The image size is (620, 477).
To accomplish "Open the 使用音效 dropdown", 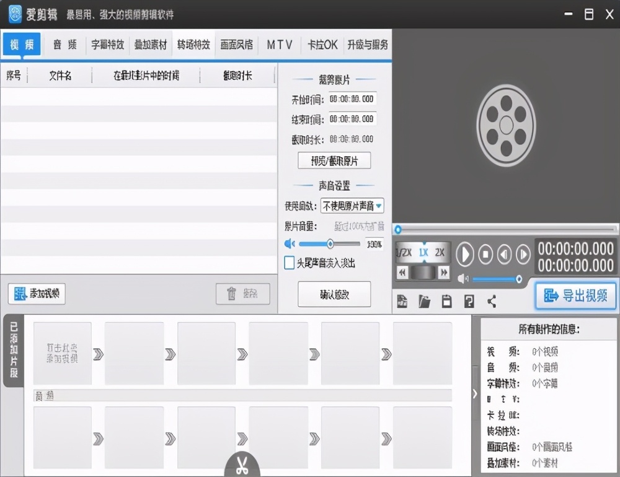I will coord(352,206).
